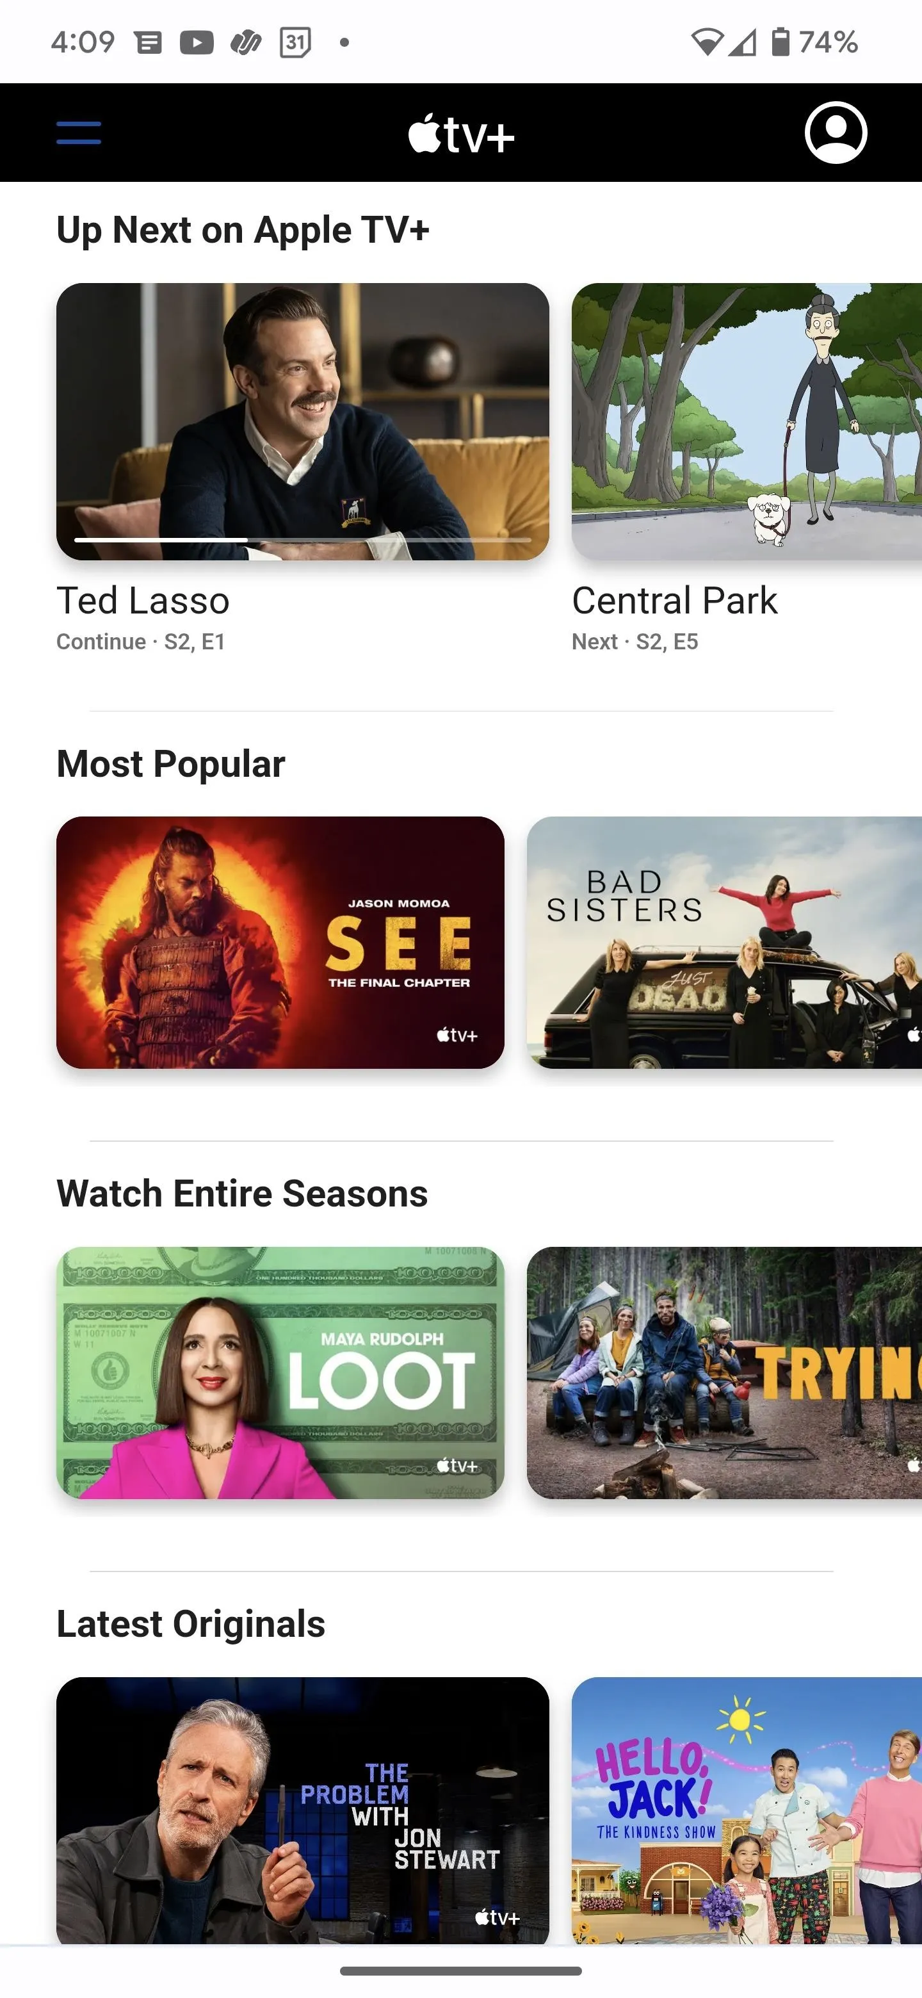Tap the Wi-Fi status icon
Image resolution: width=922 pixels, height=1998 pixels.
[x=706, y=42]
